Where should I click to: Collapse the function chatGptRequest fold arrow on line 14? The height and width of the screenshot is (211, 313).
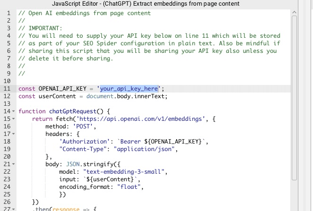pos(13,111)
